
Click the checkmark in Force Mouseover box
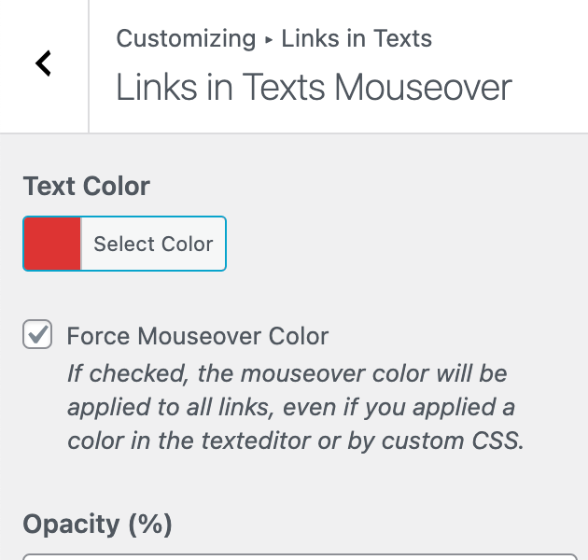click(37, 335)
